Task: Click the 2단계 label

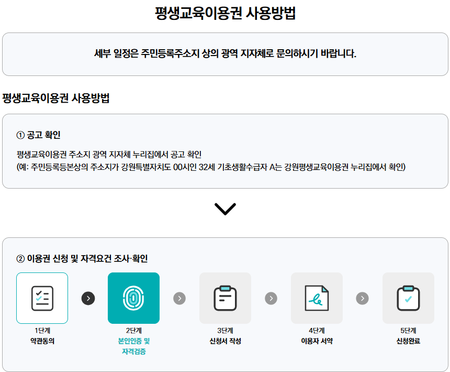Action: click(133, 331)
